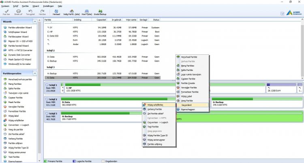Sort by the Vrije ruimte column header
This screenshot has width=304, height=163.
coord(130,20)
